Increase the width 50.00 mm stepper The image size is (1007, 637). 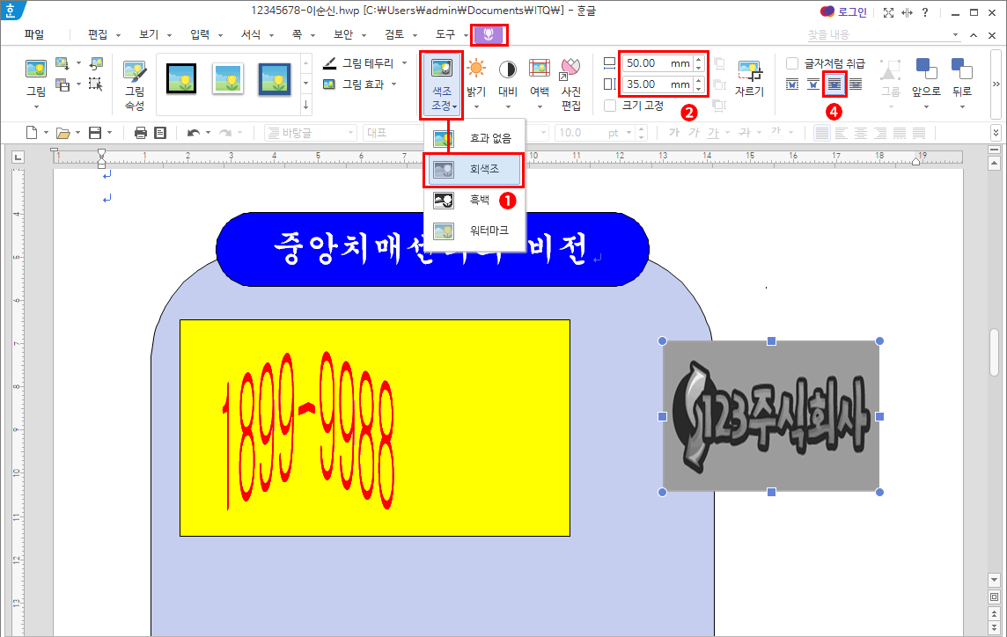[699, 60]
